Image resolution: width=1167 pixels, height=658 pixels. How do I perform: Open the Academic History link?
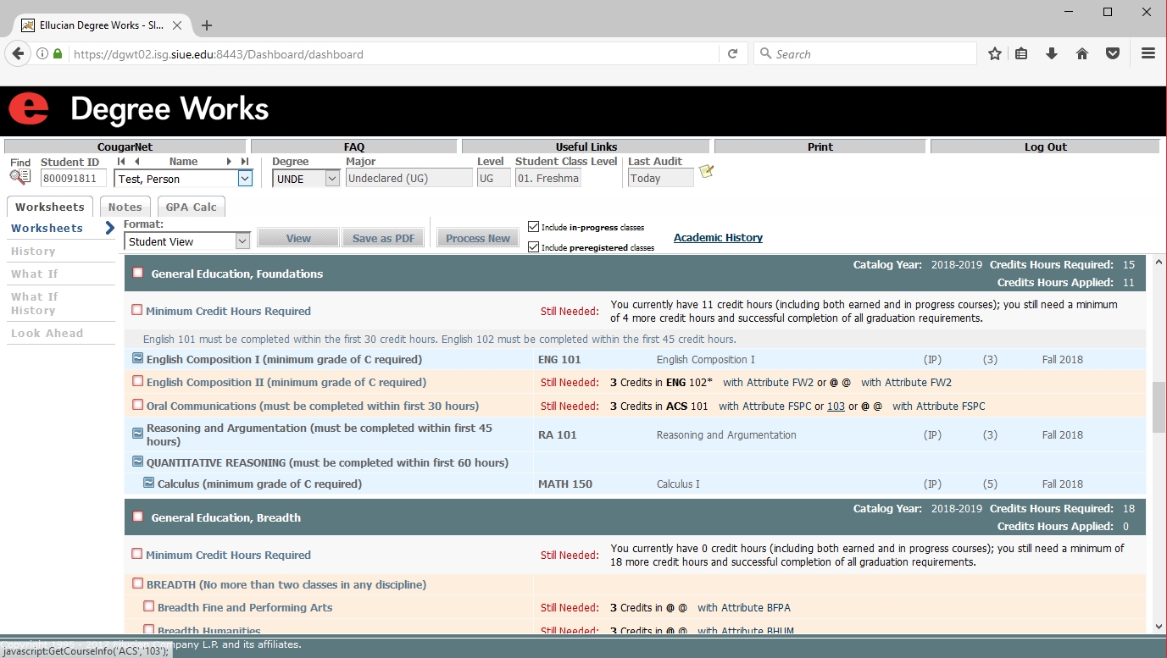pos(718,238)
